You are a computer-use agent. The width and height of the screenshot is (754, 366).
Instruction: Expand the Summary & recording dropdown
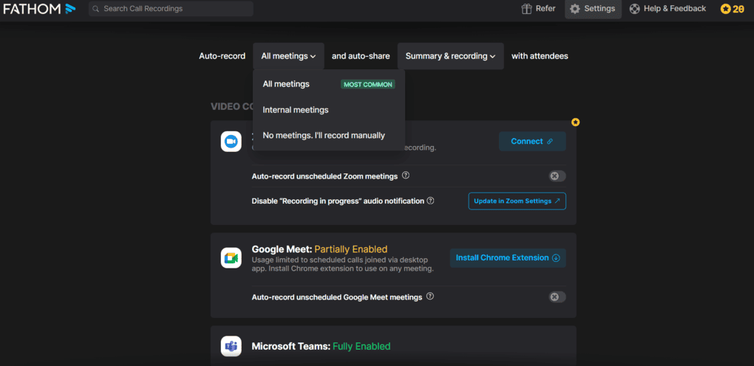(450, 56)
